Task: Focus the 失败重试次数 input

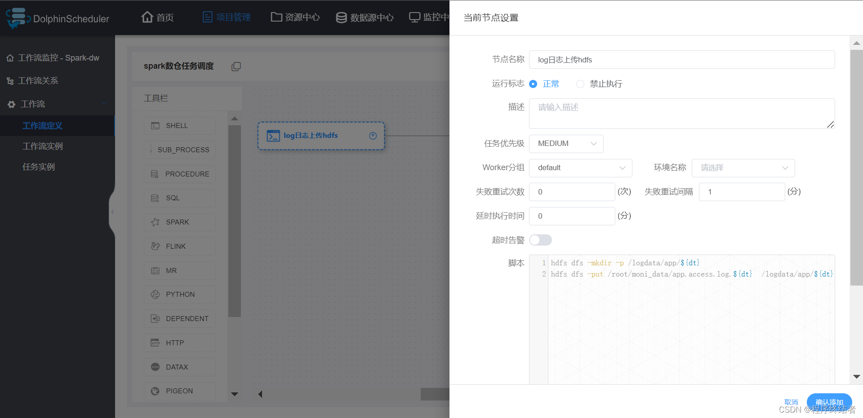Action: click(x=572, y=192)
